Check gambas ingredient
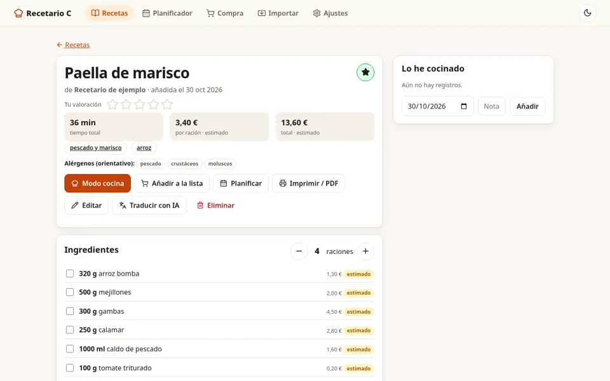This screenshot has height=381, width=610. [70, 311]
